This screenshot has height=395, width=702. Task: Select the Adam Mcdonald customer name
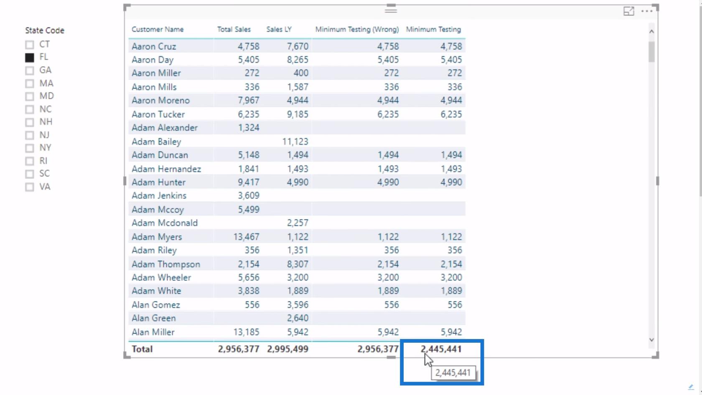(x=165, y=223)
